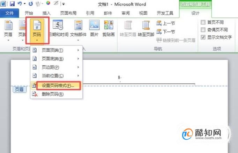The height and width of the screenshot is (153, 238).
Task: Click 转至页眉 (Go to Header)
Action: pyautogui.click(x=128, y=29)
